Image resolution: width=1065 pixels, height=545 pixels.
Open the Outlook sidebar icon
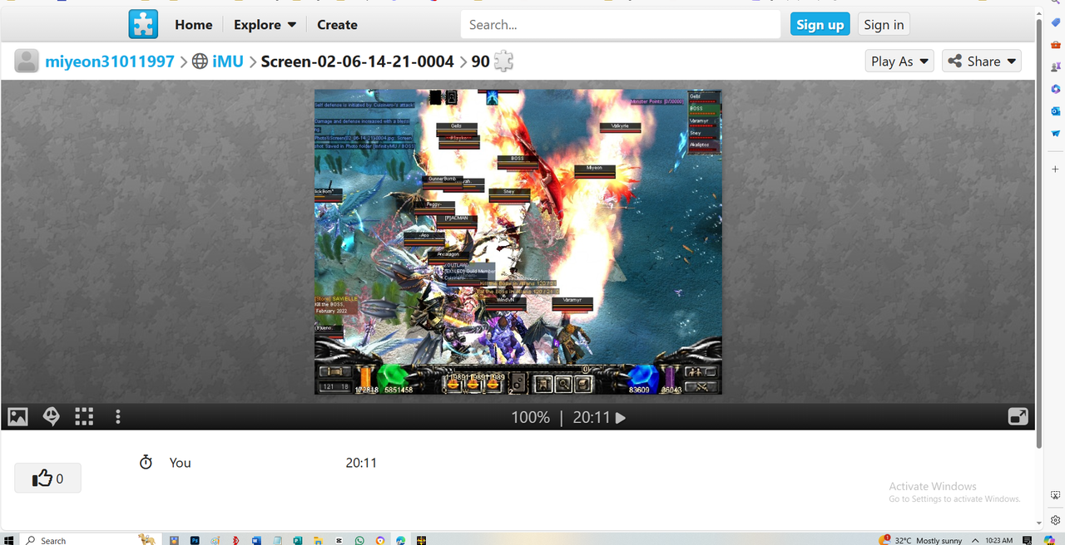point(1055,111)
